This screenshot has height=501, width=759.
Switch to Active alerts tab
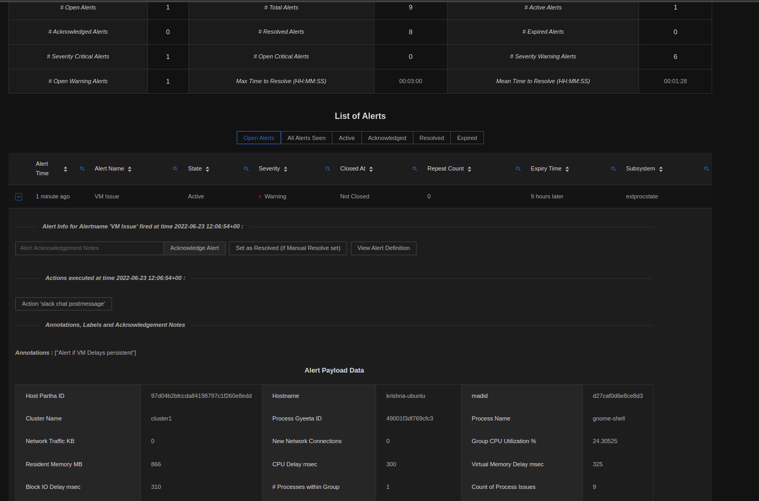pos(347,138)
